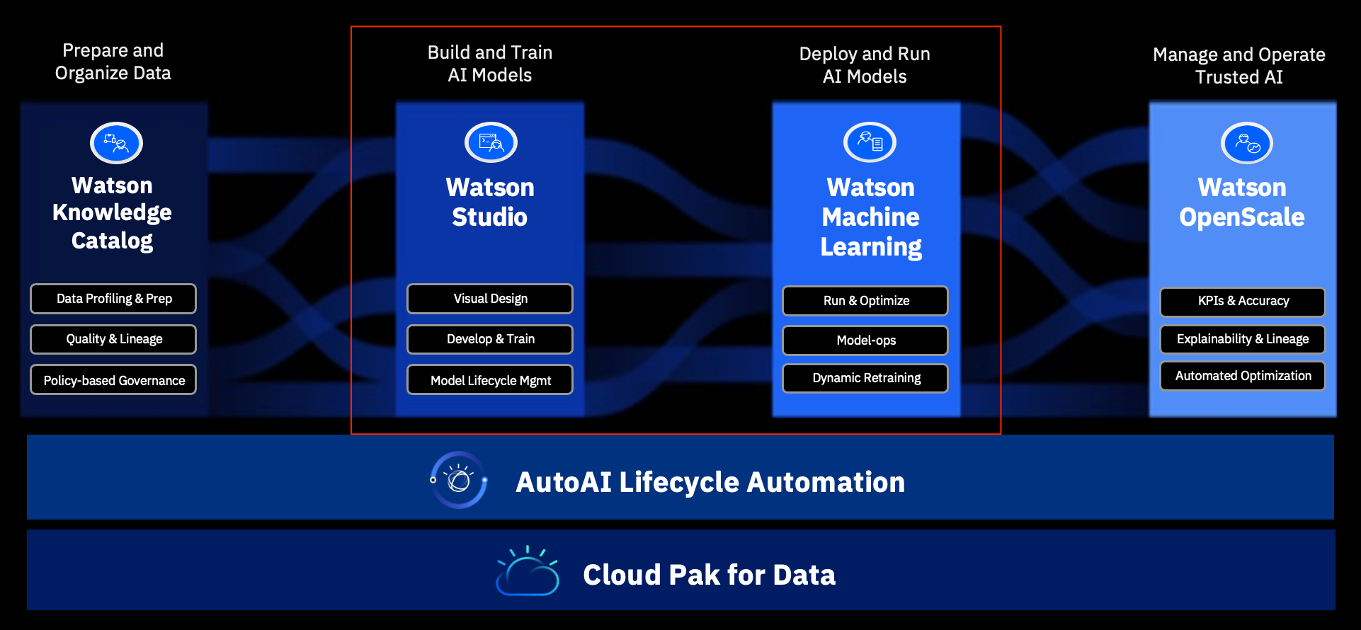
Task: Select the Prepare and Organize Data heading
Action: [113, 62]
